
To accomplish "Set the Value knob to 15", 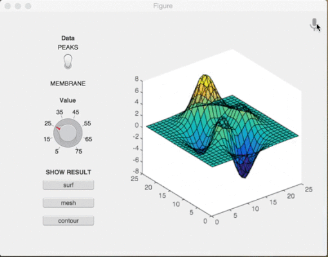I will [x=47, y=139].
